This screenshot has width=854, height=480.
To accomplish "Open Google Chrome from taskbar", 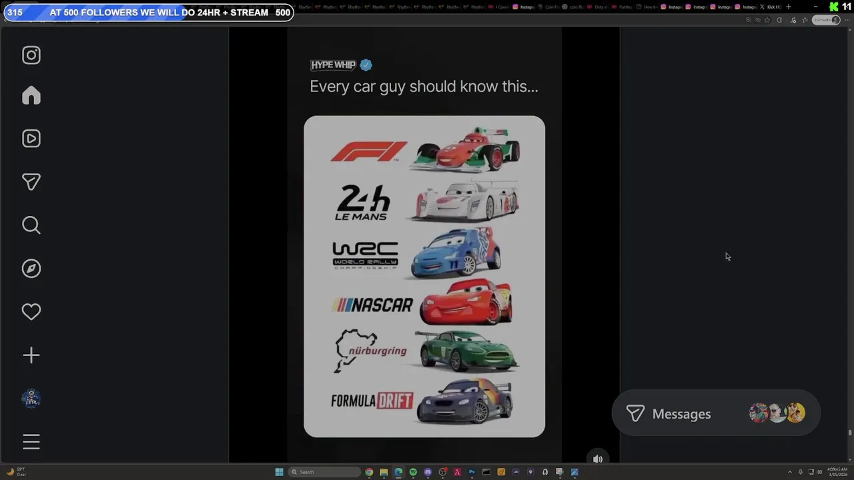I will pos(369,472).
